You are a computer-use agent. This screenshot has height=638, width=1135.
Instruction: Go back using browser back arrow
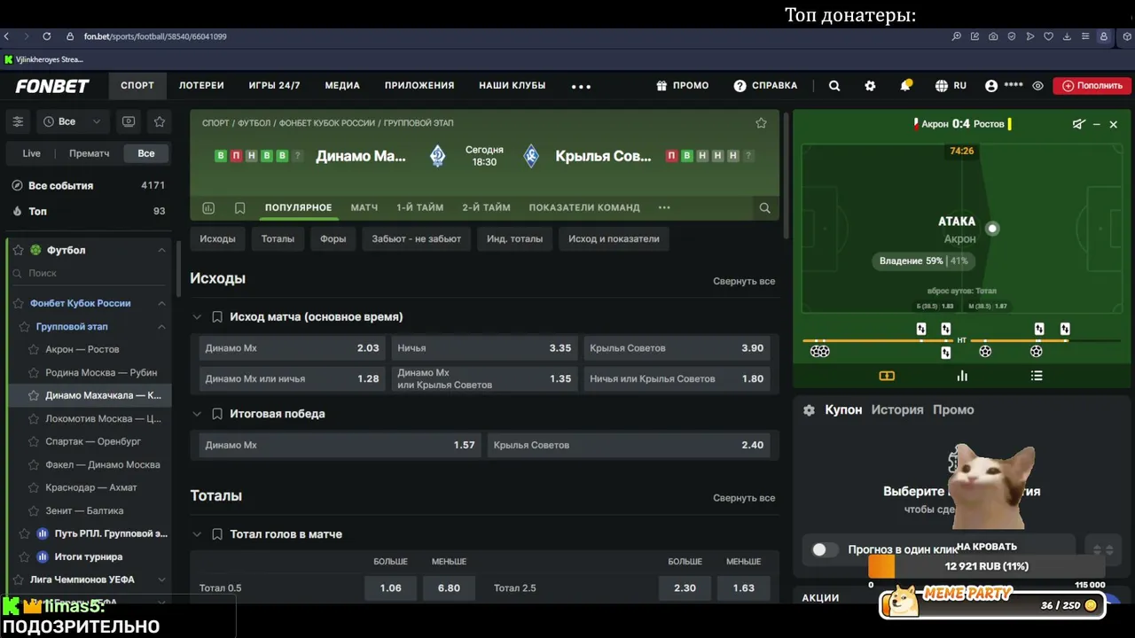7,36
